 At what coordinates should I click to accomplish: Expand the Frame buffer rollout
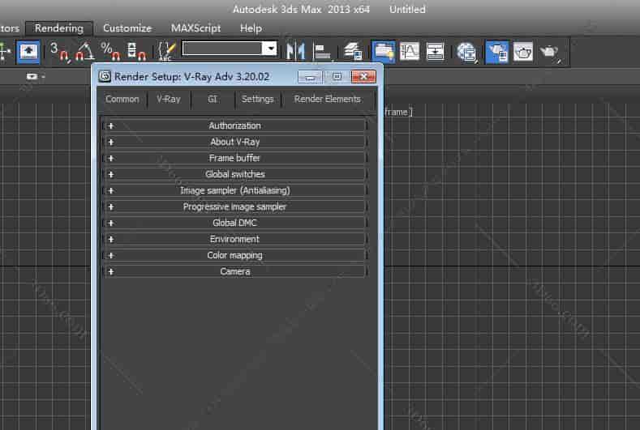point(234,158)
